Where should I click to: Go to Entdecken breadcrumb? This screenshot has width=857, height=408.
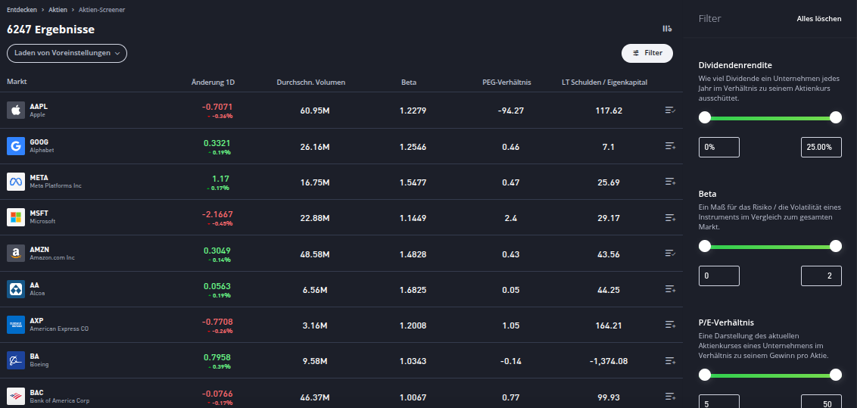point(21,10)
